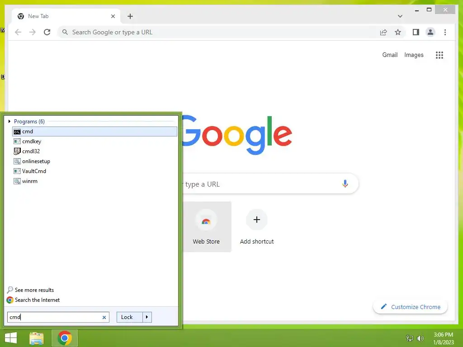This screenshot has width=463, height=347.
Task: Open File Explorer from the taskbar
Action: [x=37, y=338]
